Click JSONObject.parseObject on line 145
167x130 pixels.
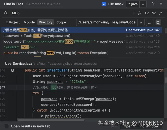80,76
